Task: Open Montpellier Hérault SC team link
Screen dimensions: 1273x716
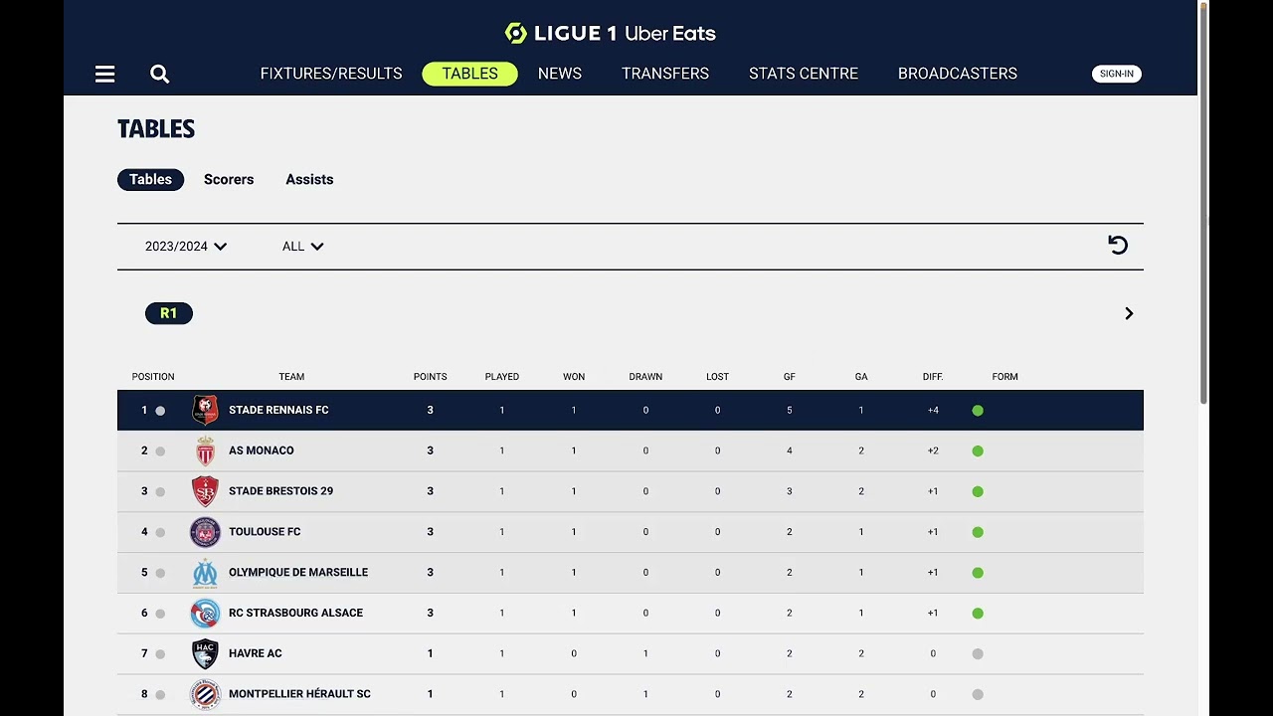Action: point(299,694)
